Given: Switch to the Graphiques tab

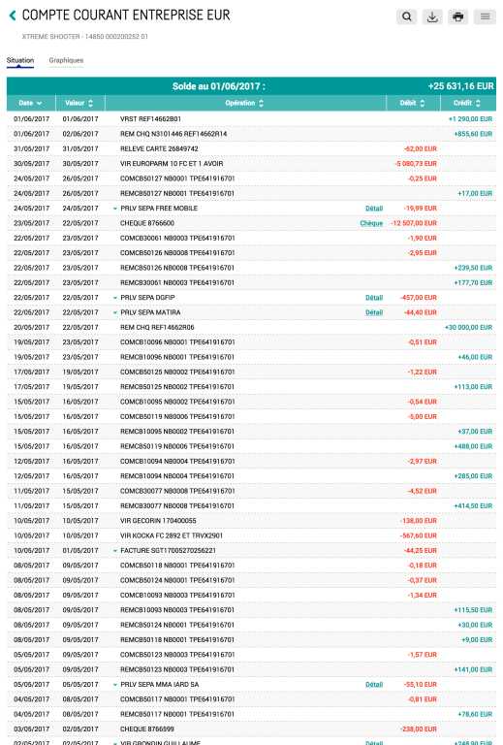Looking at the screenshot, I should coord(66,60).
